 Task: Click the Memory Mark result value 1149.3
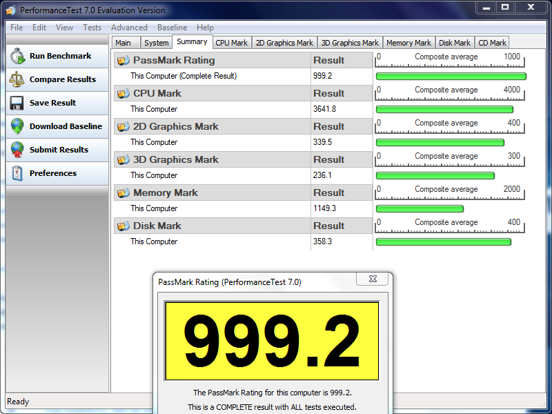coord(324,208)
